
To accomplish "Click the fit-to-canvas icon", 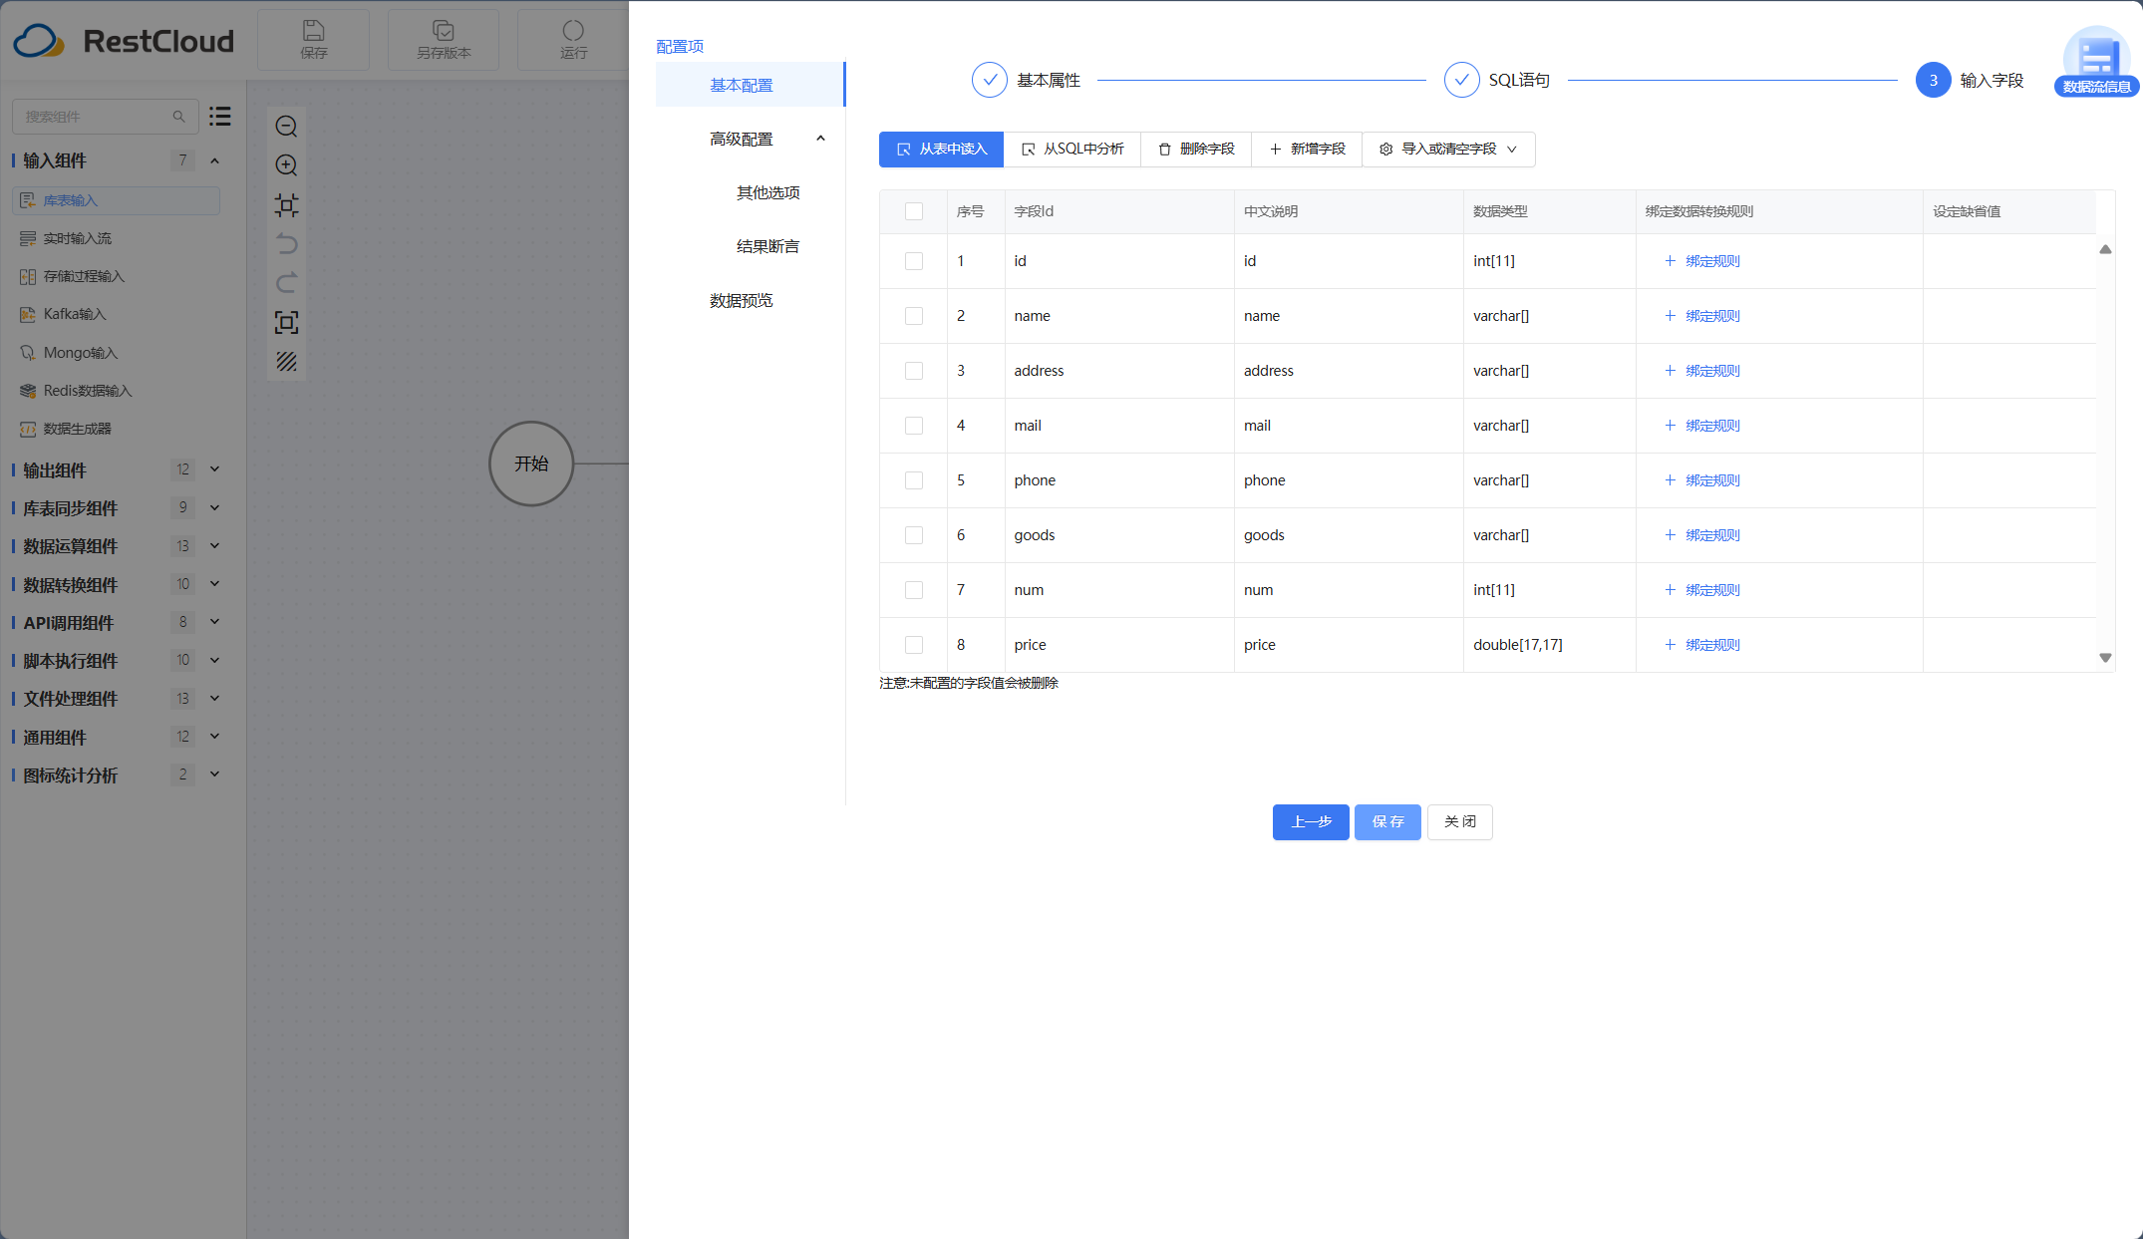I will tap(286, 205).
